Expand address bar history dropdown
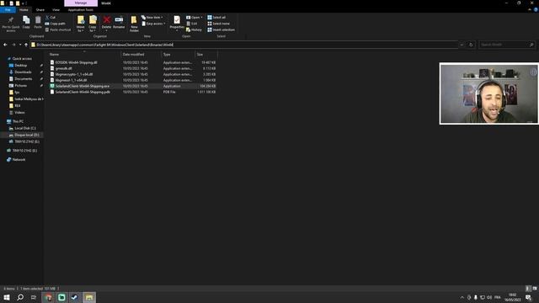Viewport: 539px width, 303px height. coord(462,45)
